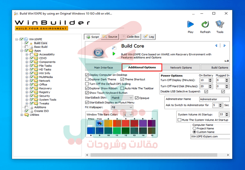This screenshot has height=170, width=245.
Task: Enable Turn Off the Default DPI Scaling
Action: (87, 84)
